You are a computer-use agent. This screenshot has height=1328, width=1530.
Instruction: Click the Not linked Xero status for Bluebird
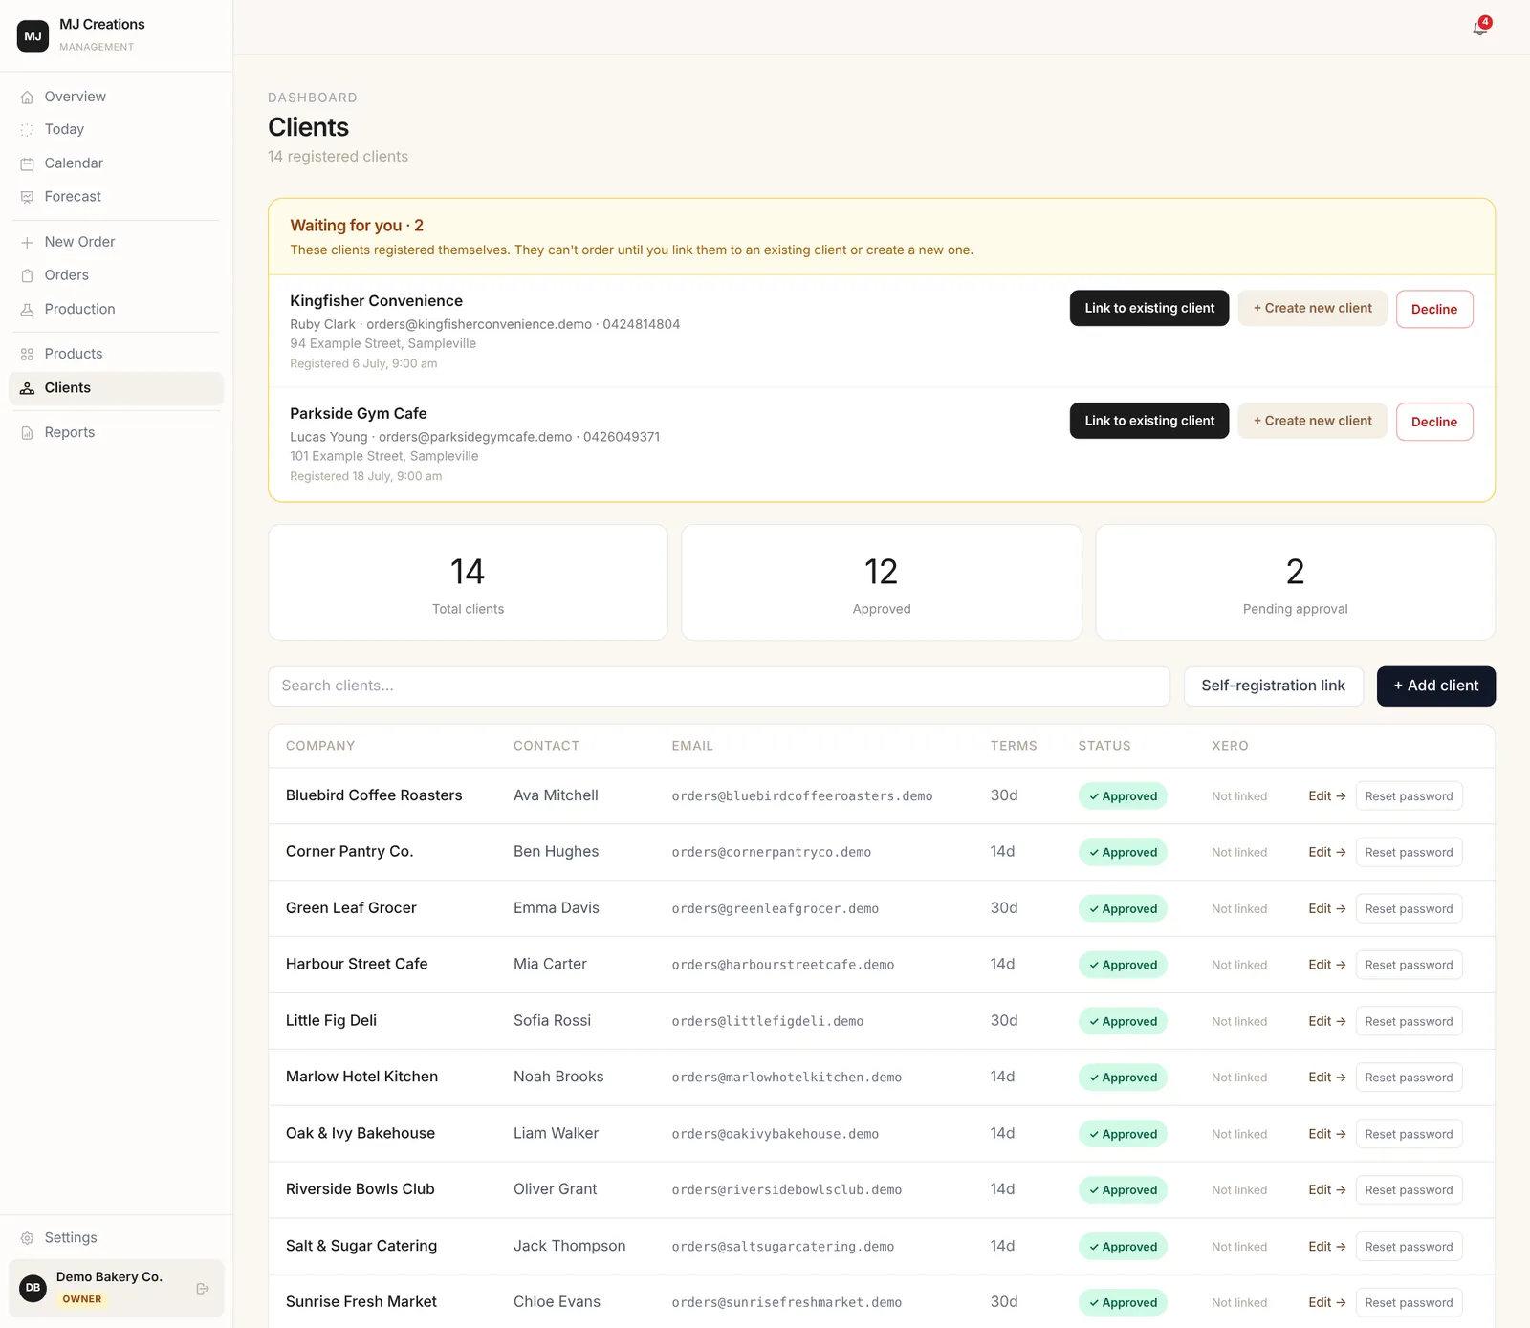[x=1239, y=796]
